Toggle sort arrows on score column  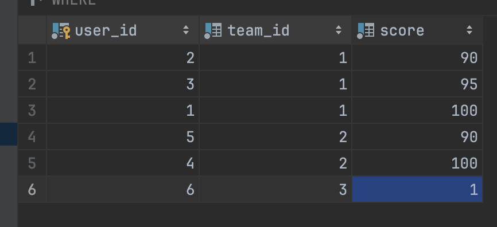click(x=469, y=30)
